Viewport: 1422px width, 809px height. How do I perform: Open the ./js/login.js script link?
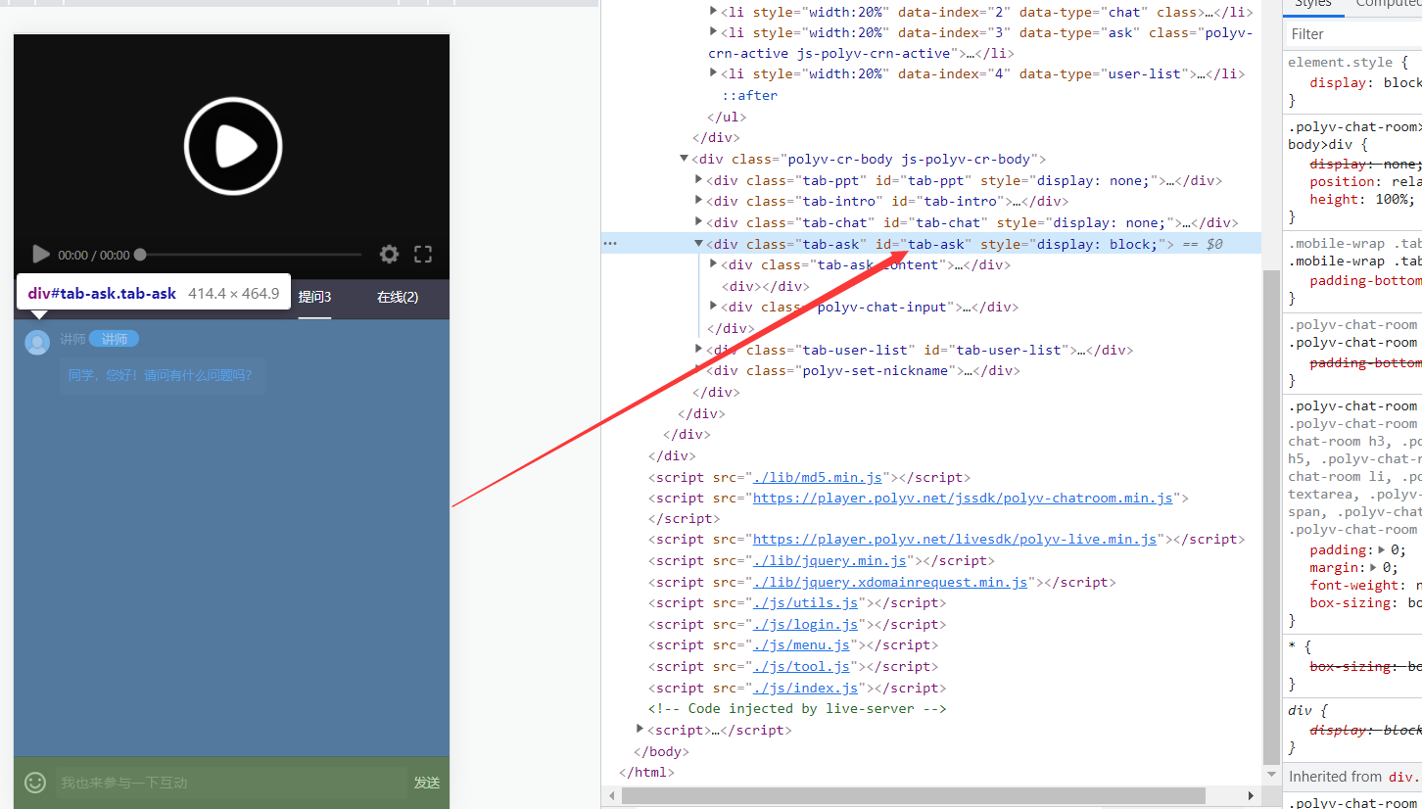pos(805,624)
